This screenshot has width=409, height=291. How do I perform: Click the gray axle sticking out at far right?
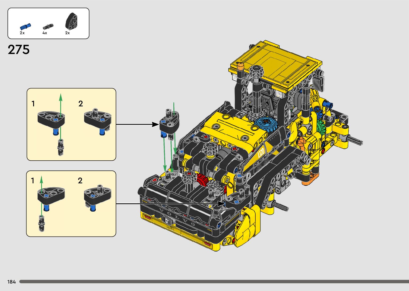355,140
